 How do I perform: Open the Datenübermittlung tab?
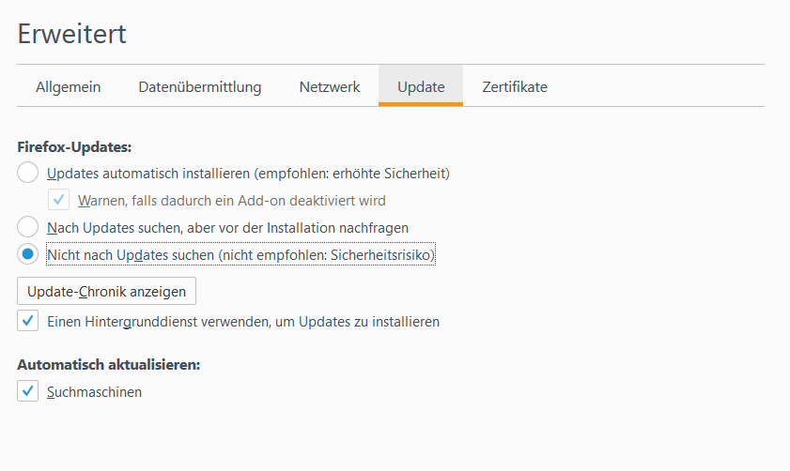pos(200,86)
